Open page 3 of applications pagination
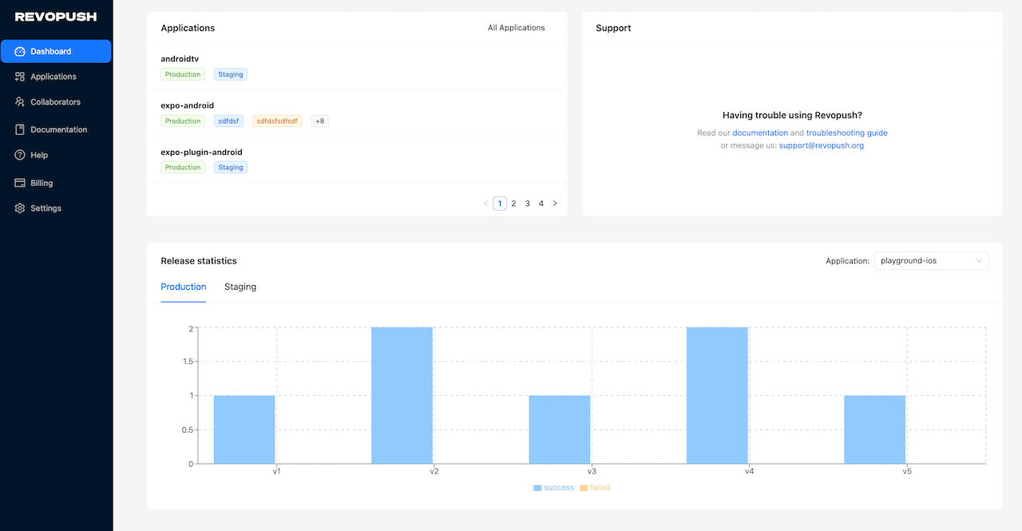This screenshot has height=531, width=1022. click(527, 203)
